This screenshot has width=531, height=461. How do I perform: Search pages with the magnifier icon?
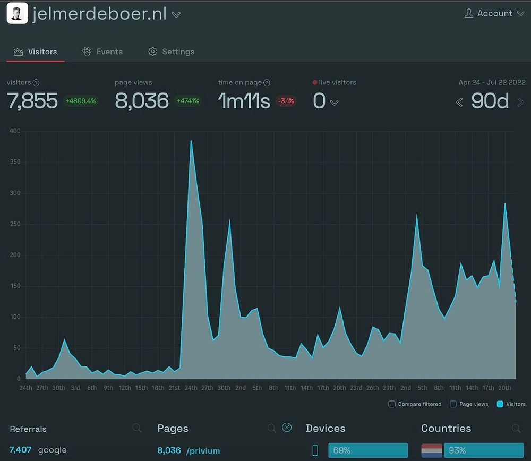[x=271, y=428]
